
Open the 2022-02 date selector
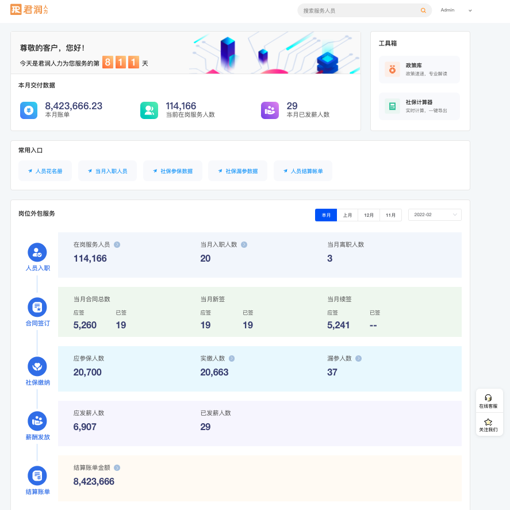435,214
